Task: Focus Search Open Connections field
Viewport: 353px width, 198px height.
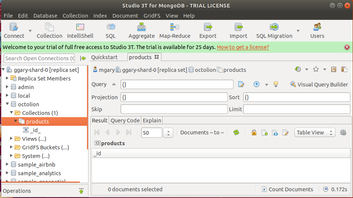Action: [x=39, y=58]
